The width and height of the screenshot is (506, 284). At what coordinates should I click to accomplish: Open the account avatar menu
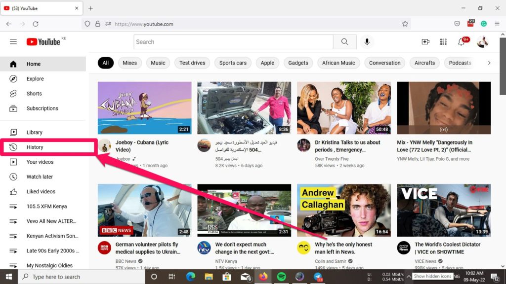[483, 42]
